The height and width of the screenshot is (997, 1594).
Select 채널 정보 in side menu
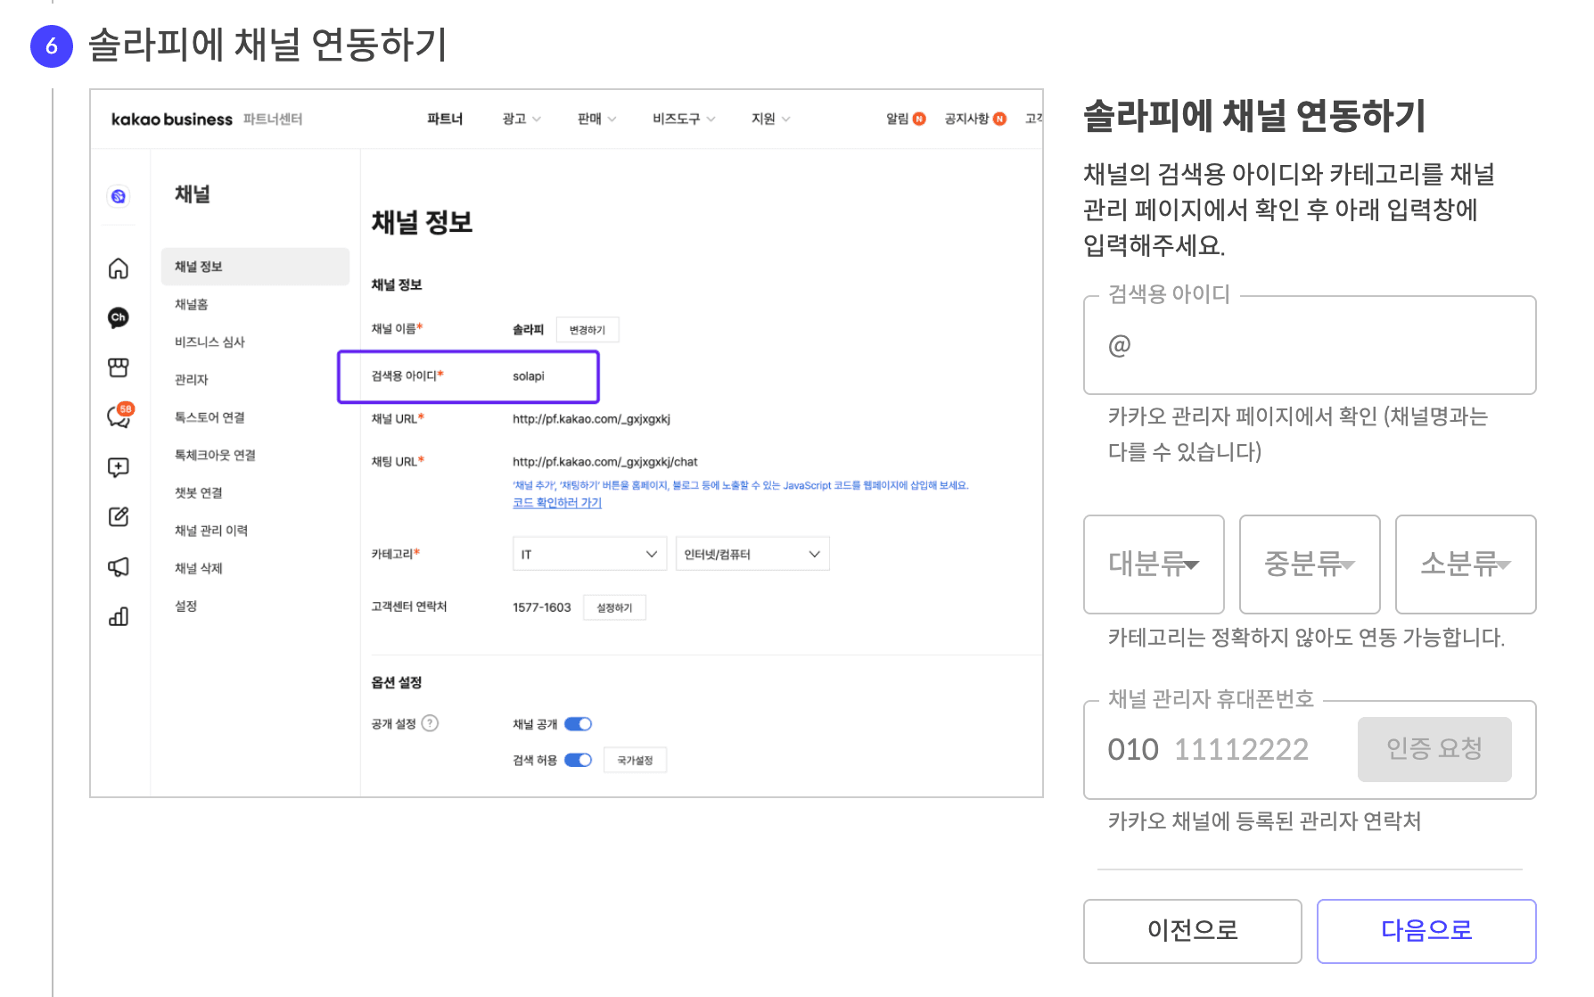pyautogui.click(x=255, y=267)
